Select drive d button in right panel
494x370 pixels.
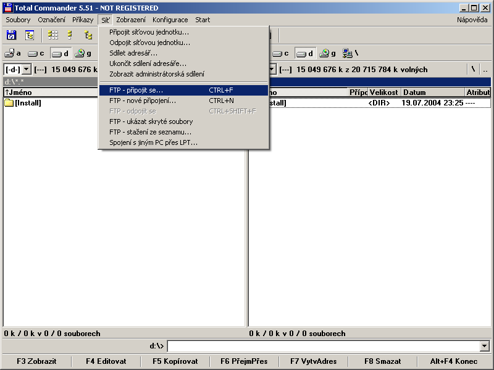pos(305,53)
